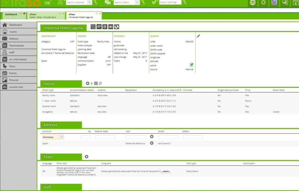This screenshot has width=299, height=191.
Task: Add a new room with the plus icon
Action: [88, 84]
